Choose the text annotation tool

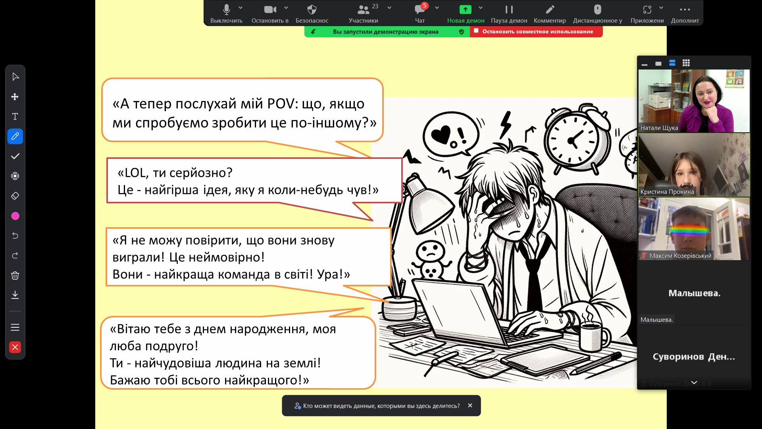click(15, 116)
